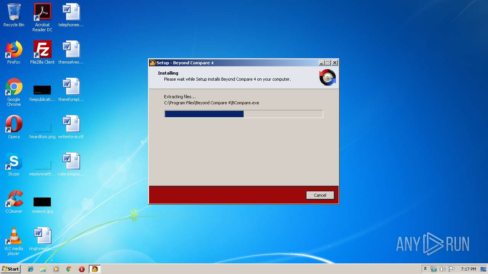Screen dimensions: 488x274
Task: Launch the CCleaner desktop shortcut
Action: [14, 202]
